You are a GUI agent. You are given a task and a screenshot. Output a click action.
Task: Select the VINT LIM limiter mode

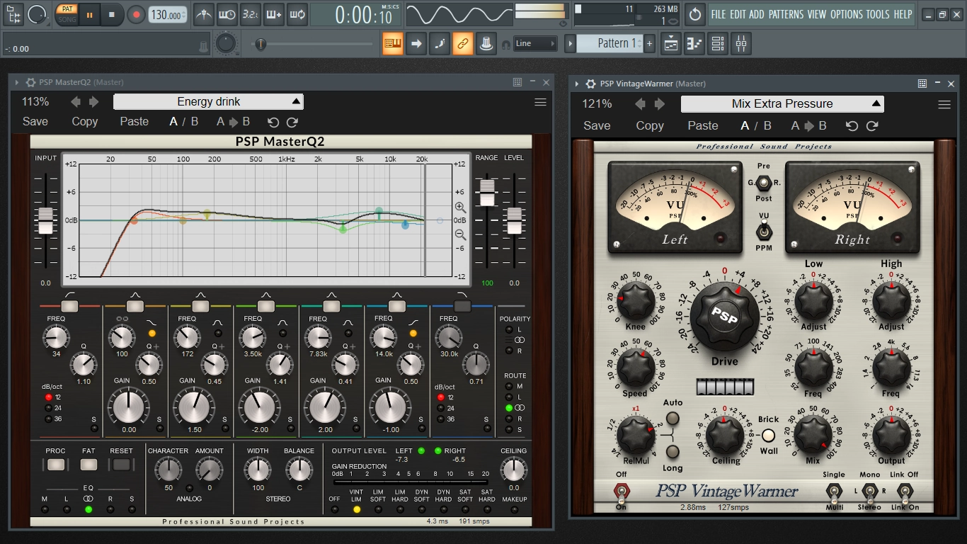coord(356,509)
